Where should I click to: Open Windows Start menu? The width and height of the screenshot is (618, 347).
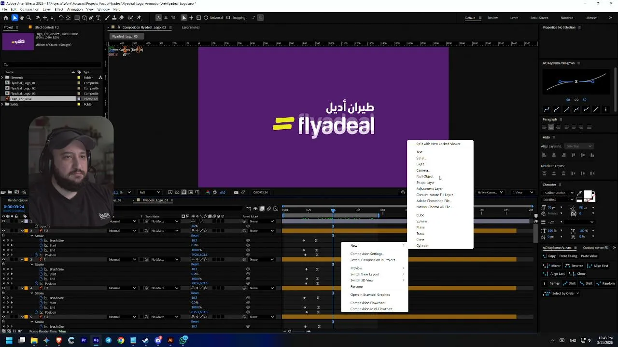[9, 340]
